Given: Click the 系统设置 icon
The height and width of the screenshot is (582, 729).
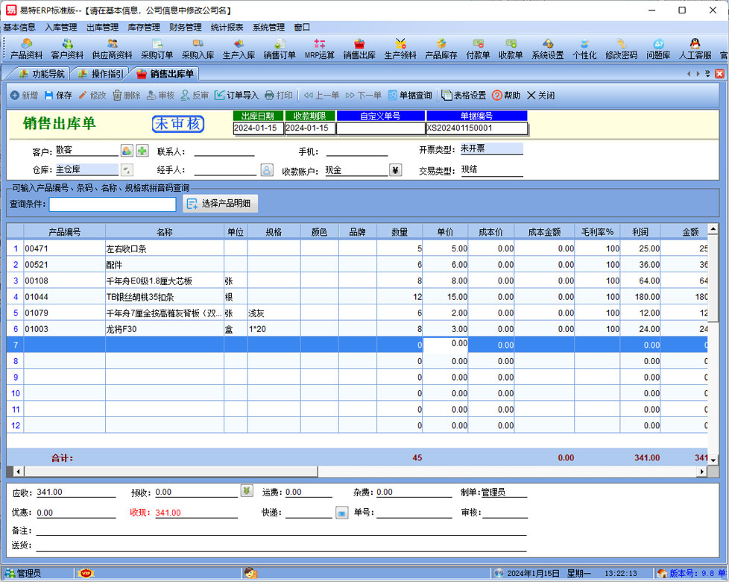Looking at the screenshot, I should 547,49.
